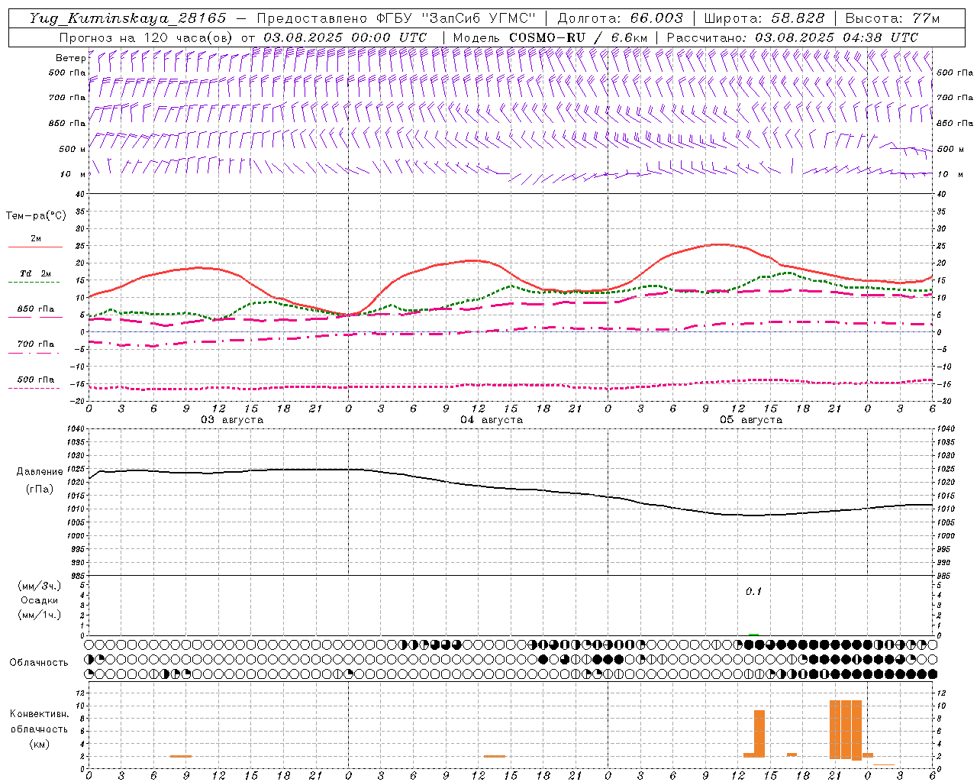Click the Конвективн. облачность (км) label
The image size is (977, 782).
(x=39, y=729)
